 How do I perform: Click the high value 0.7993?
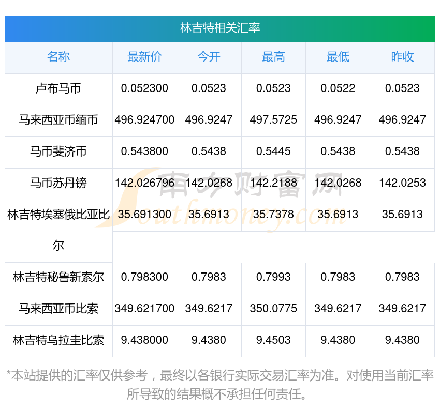point(273,277)
